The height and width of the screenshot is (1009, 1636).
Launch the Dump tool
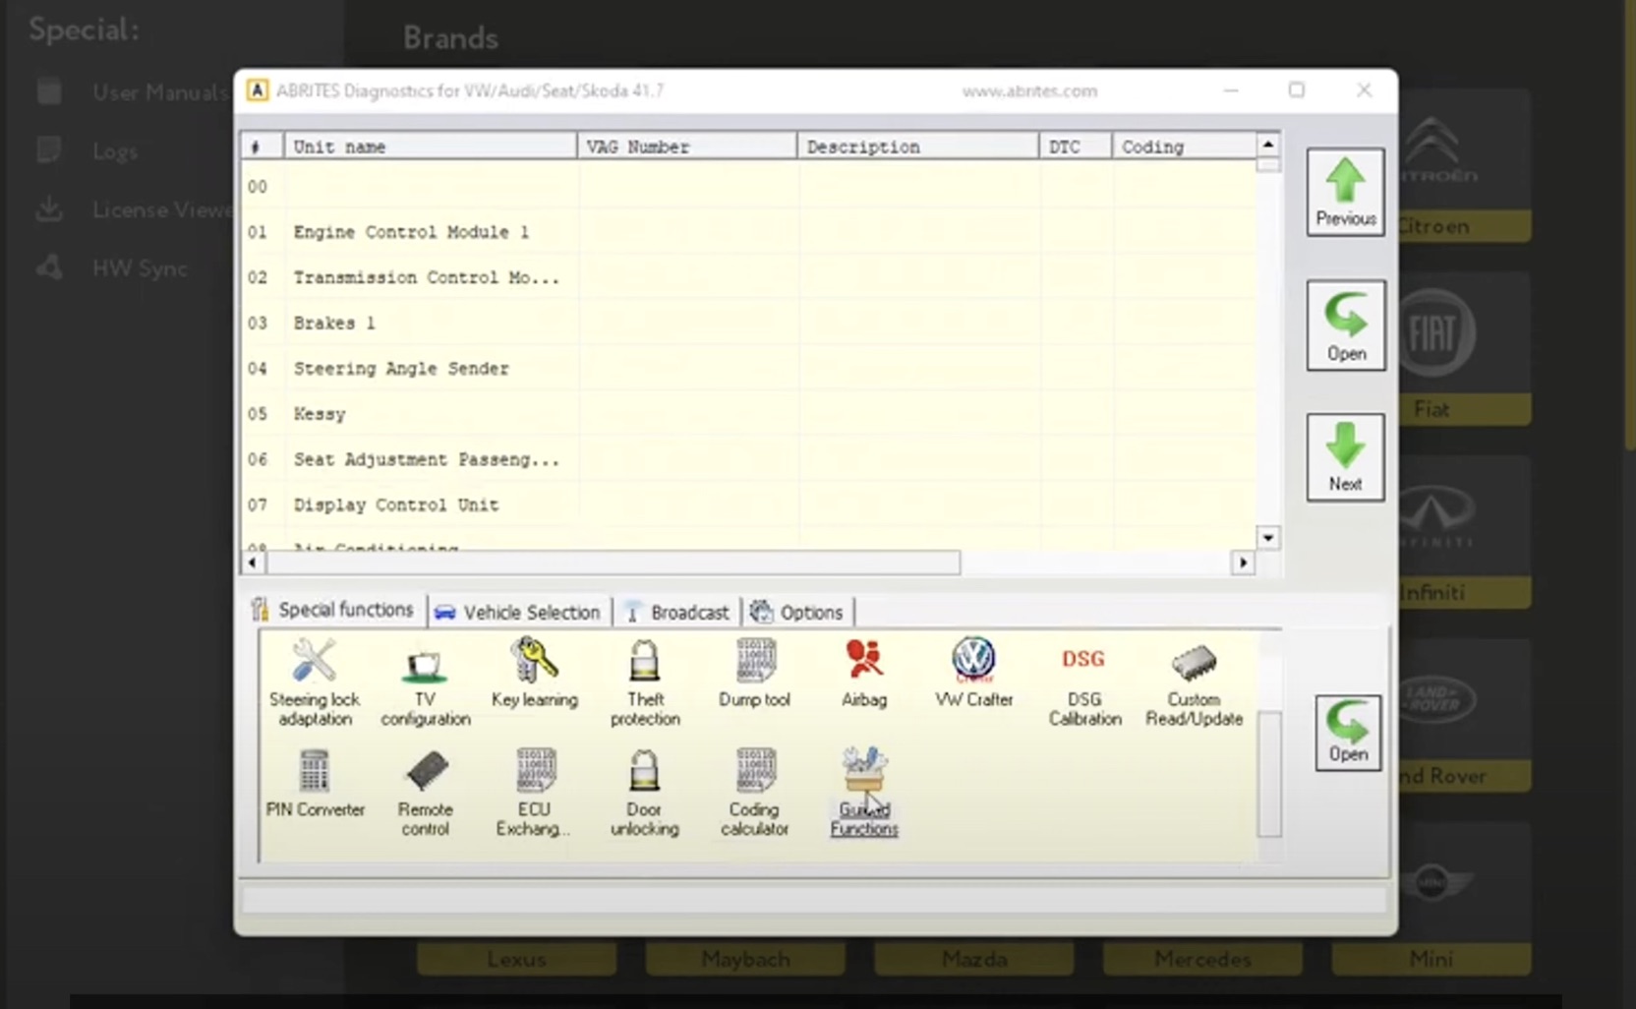click(x=754, y=674)
